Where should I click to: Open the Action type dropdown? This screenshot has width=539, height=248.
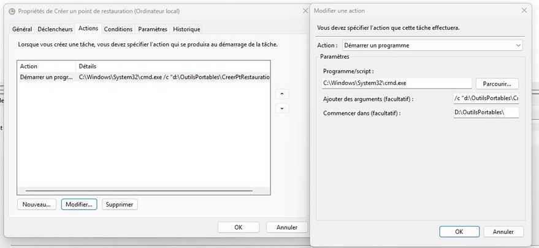432,45
